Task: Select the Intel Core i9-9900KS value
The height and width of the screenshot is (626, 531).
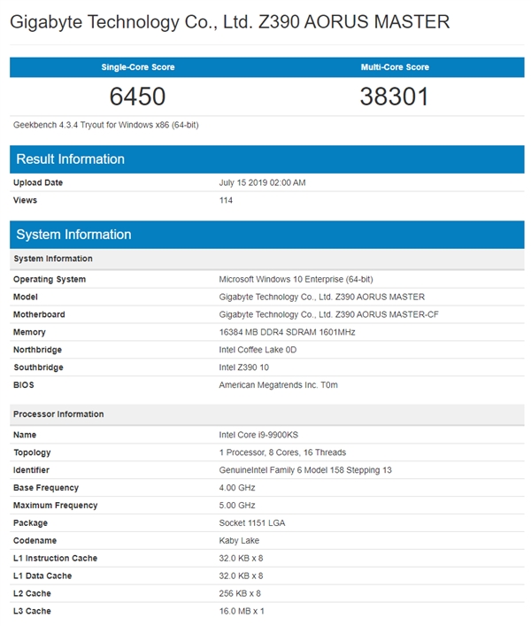Action: point(258,435)
